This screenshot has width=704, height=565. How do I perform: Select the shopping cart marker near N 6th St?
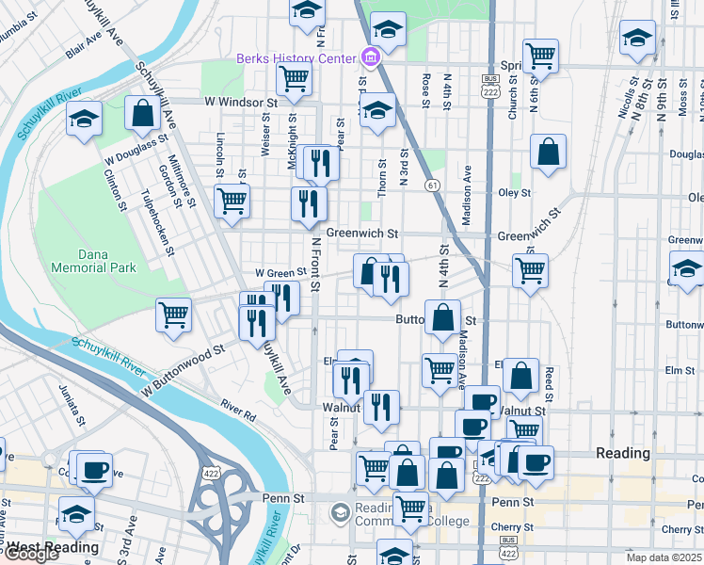(541, 56)
